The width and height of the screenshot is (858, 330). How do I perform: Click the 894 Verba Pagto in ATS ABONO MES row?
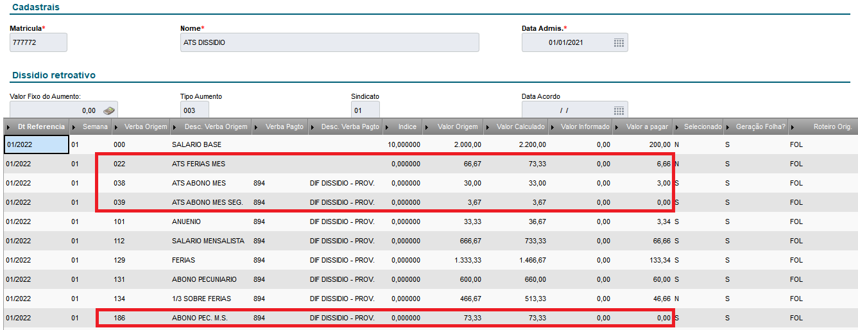pos(259,183)
